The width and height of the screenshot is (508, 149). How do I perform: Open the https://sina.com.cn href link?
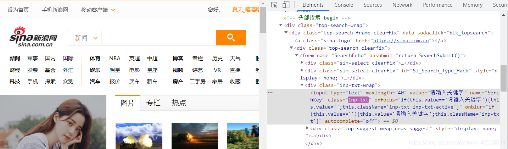click(401, 40)
